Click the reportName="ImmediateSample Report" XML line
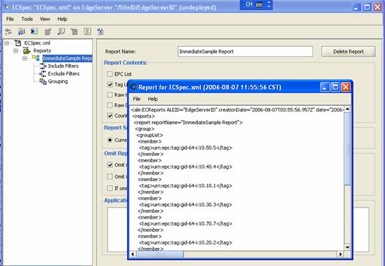The width and height of the screenshot is (385, 266). pyautogui.click(x=188, y=123)
